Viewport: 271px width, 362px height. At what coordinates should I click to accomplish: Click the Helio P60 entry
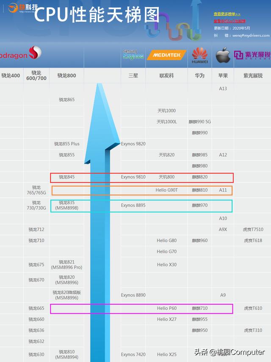pos(167,308)
